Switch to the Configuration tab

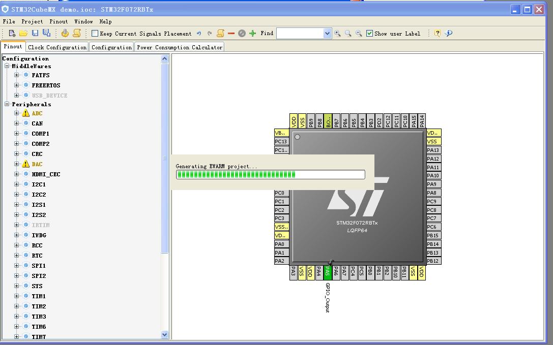point(111,47)
